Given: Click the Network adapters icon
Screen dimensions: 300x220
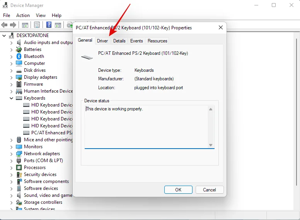Looking at the screenshot, I should coord(19,154).
